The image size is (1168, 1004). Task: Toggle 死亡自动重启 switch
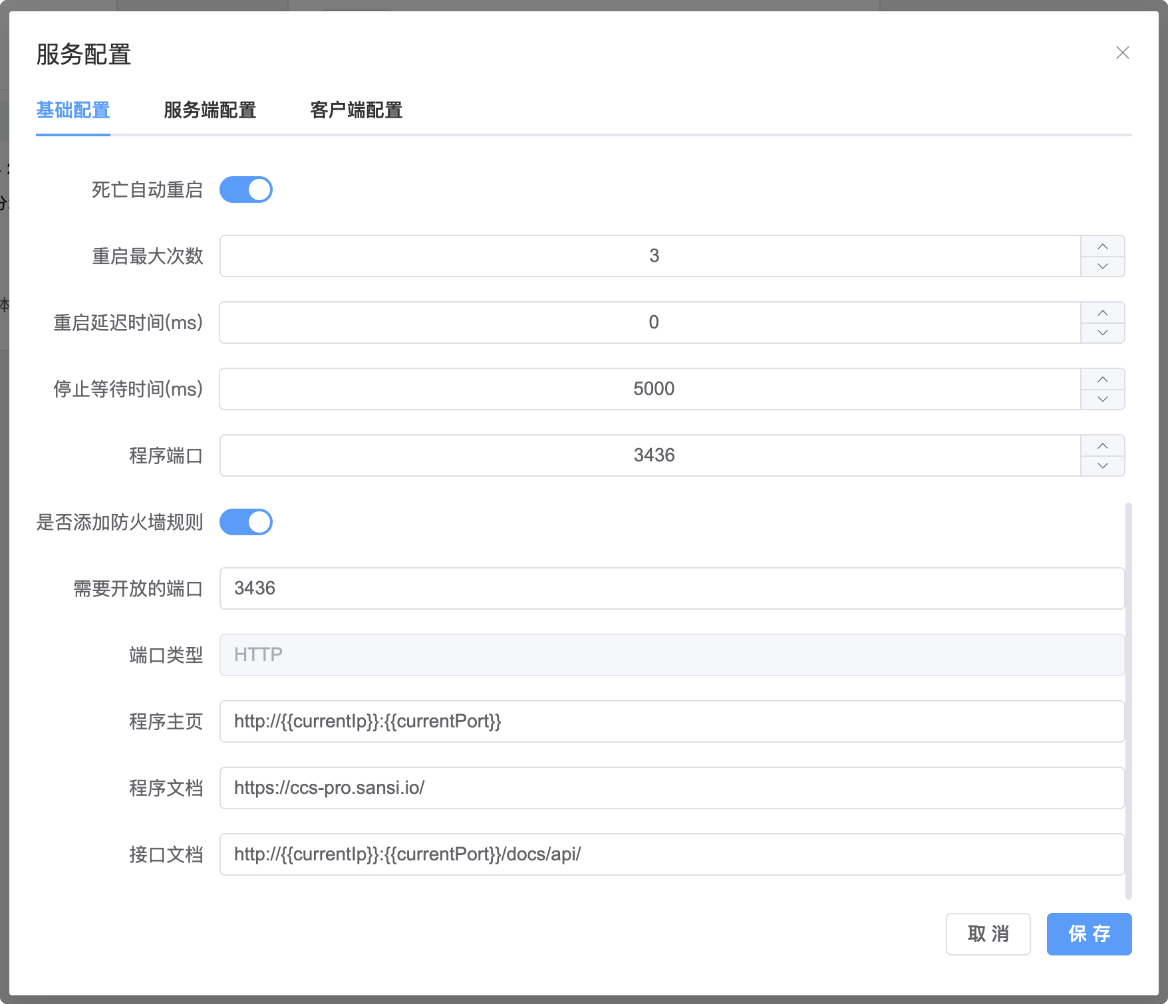pyautogui.click(x=246, y=189)
